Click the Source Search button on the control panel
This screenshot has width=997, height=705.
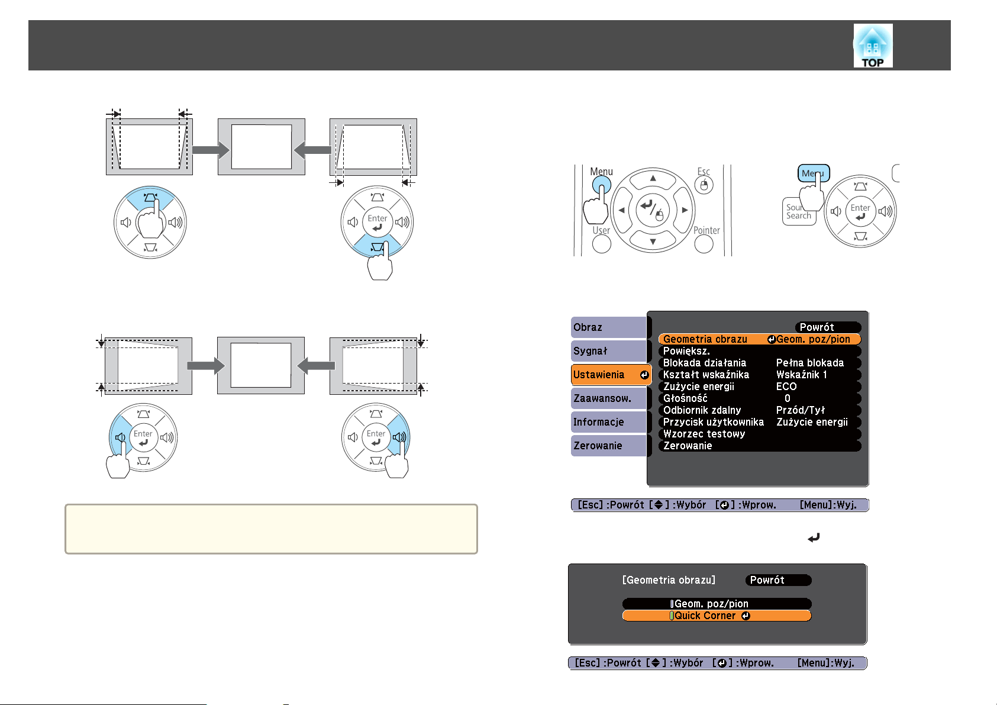pyautogui.click(x=799, y=211)
